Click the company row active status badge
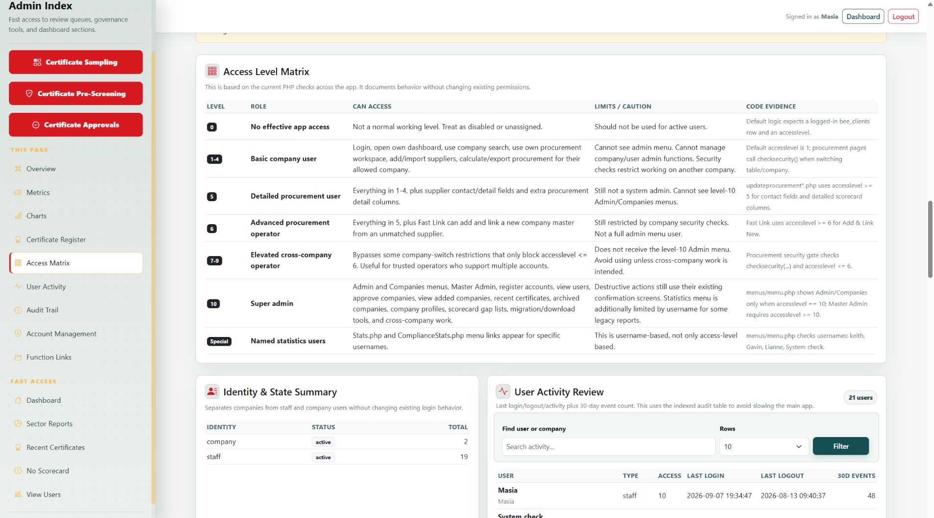Image resolution: width=934 pixels, height=518 pixels. click(x=323, y=442)
